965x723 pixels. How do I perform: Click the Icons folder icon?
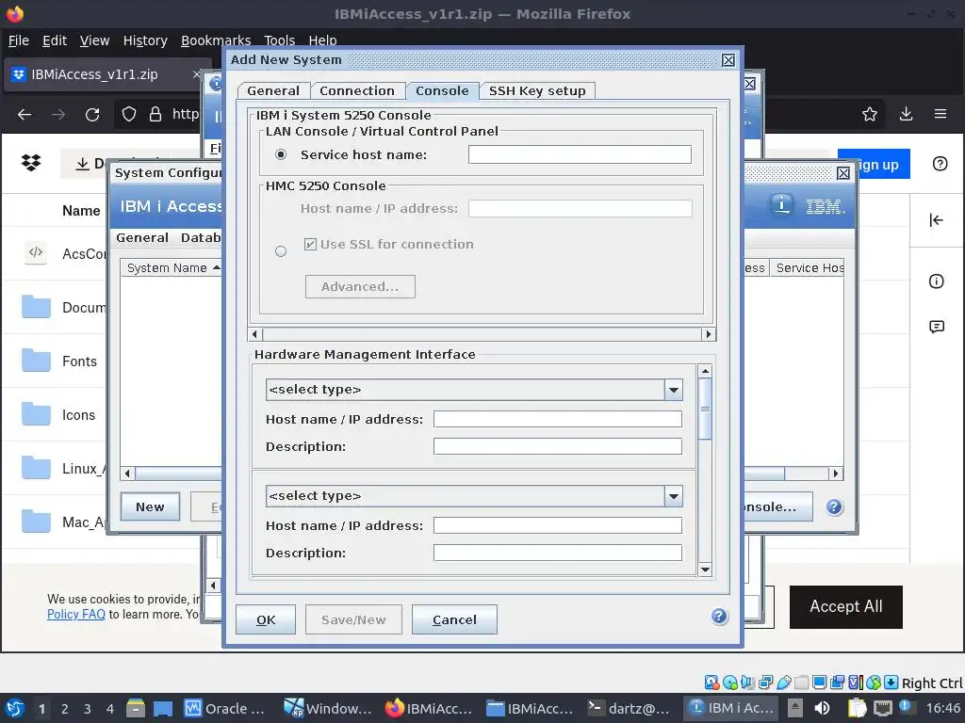pos(36,414)
